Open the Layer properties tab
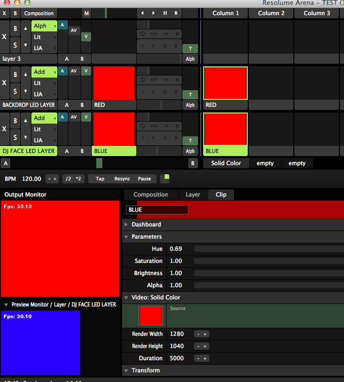Image resolution: width=344 pixels, height=382 pixels. pyautogui.click(x=193, y=195)
